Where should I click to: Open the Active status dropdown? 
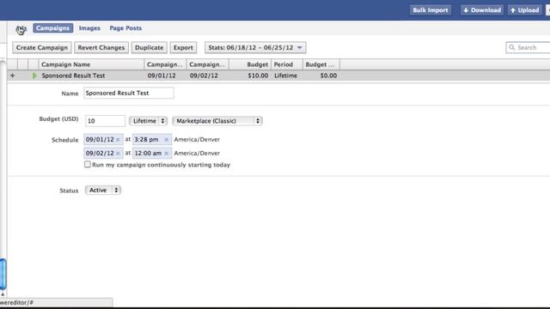pyautogui.click(x=103, y=191)
